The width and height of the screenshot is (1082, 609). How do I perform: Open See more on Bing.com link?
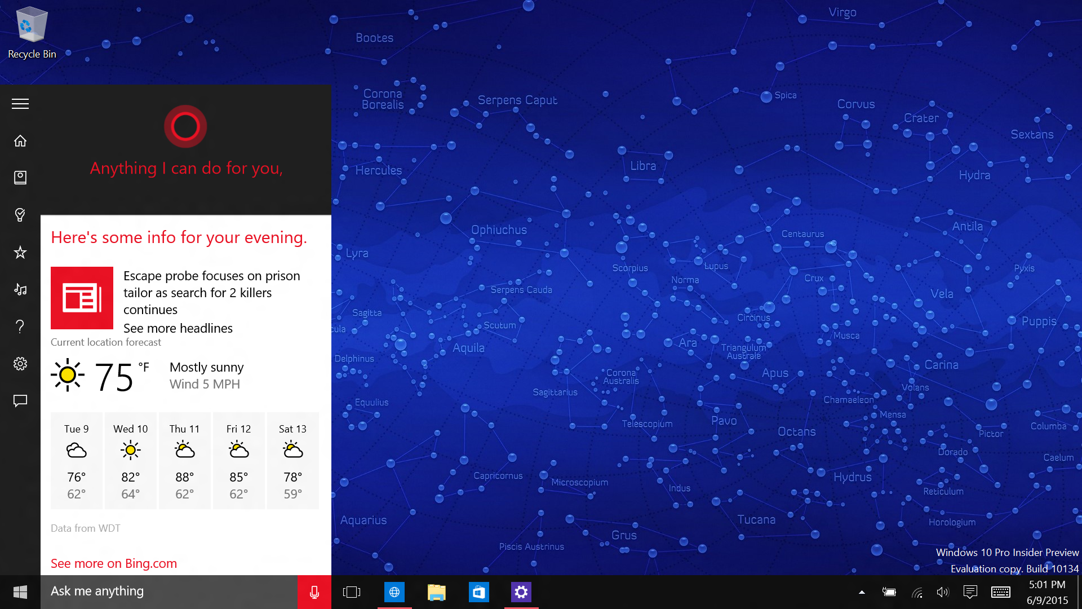pyautogui.click(x=114, y=563)
